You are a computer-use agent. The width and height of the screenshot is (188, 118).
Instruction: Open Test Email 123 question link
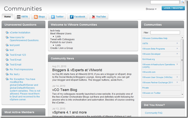tap(18, 55)
